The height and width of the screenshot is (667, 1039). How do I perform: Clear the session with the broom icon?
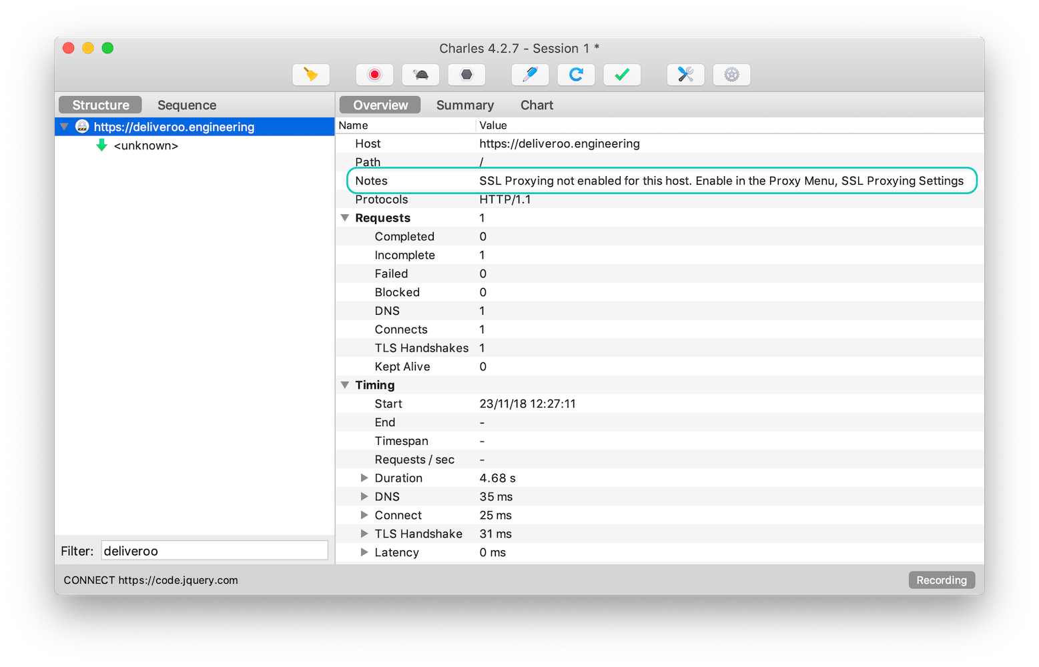point(311,75)
